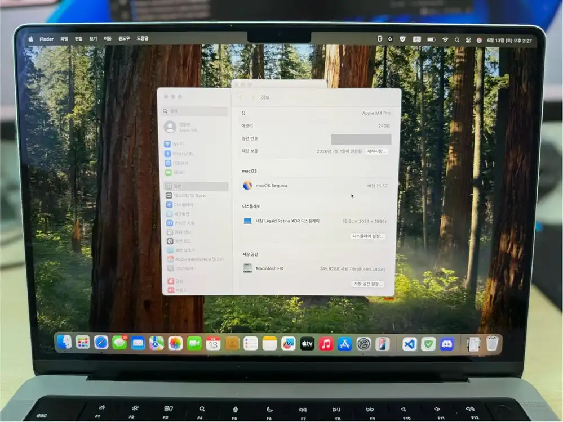
Task: Open Contacts app in Dock
Action: tap(232, 344)
